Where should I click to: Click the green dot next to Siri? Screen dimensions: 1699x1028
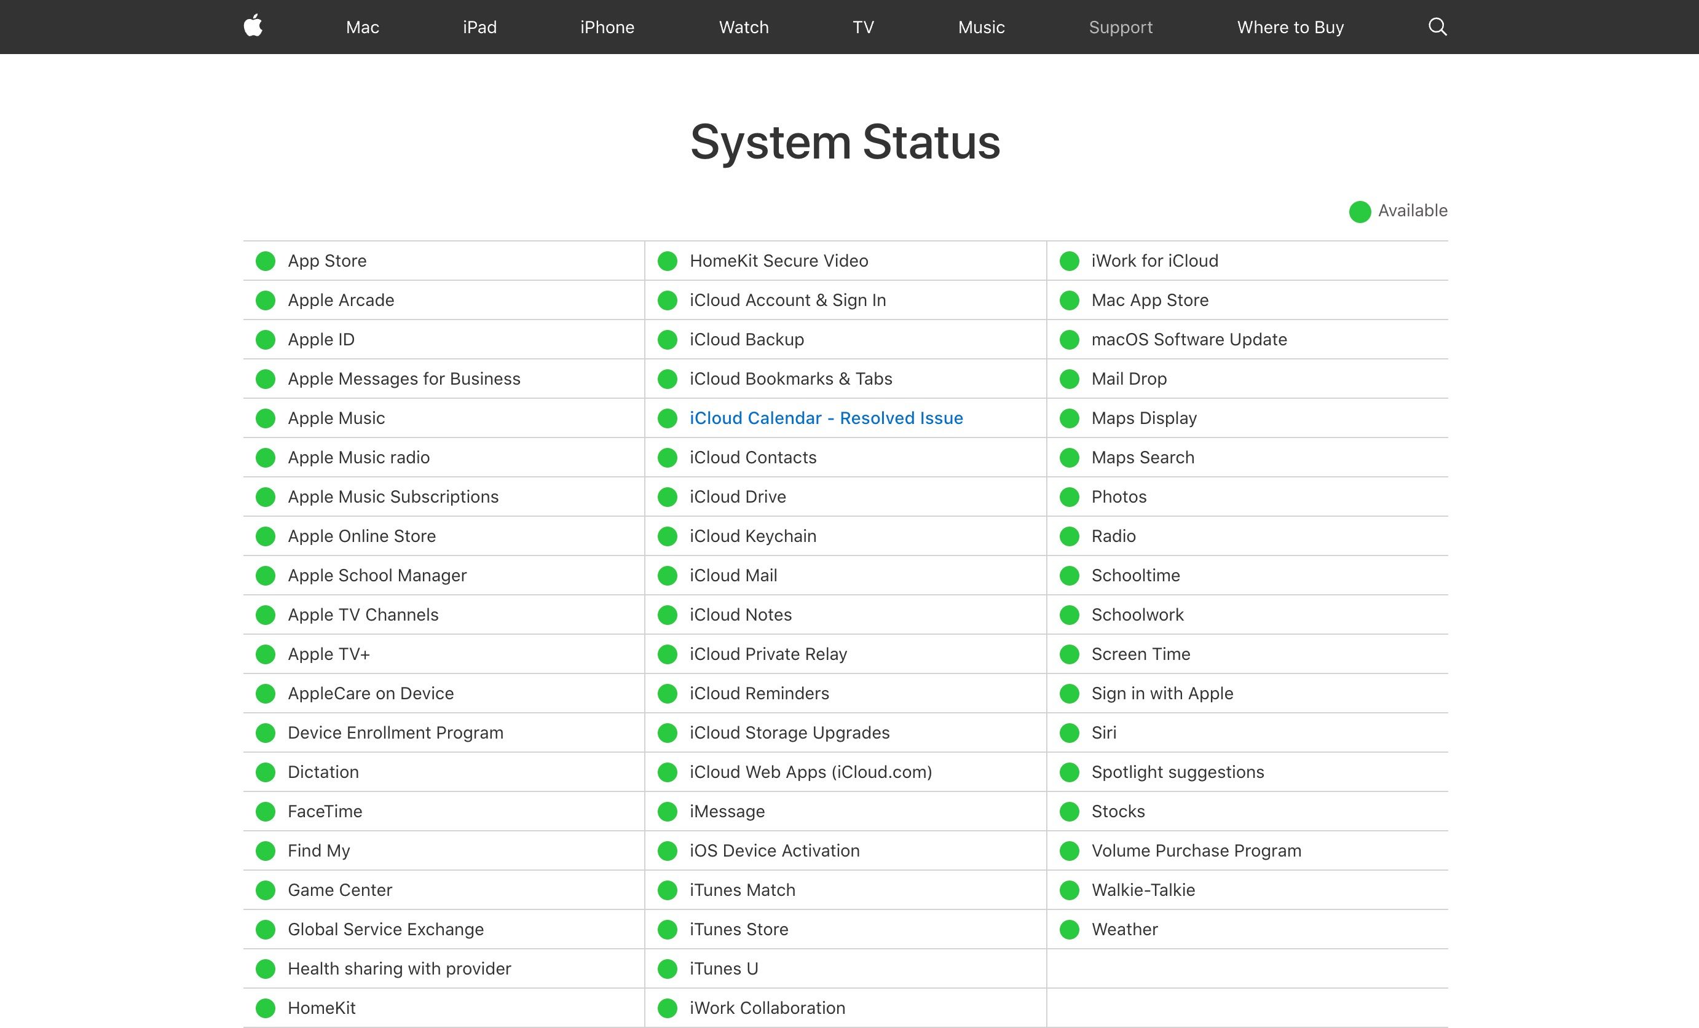coord(1070,733)
